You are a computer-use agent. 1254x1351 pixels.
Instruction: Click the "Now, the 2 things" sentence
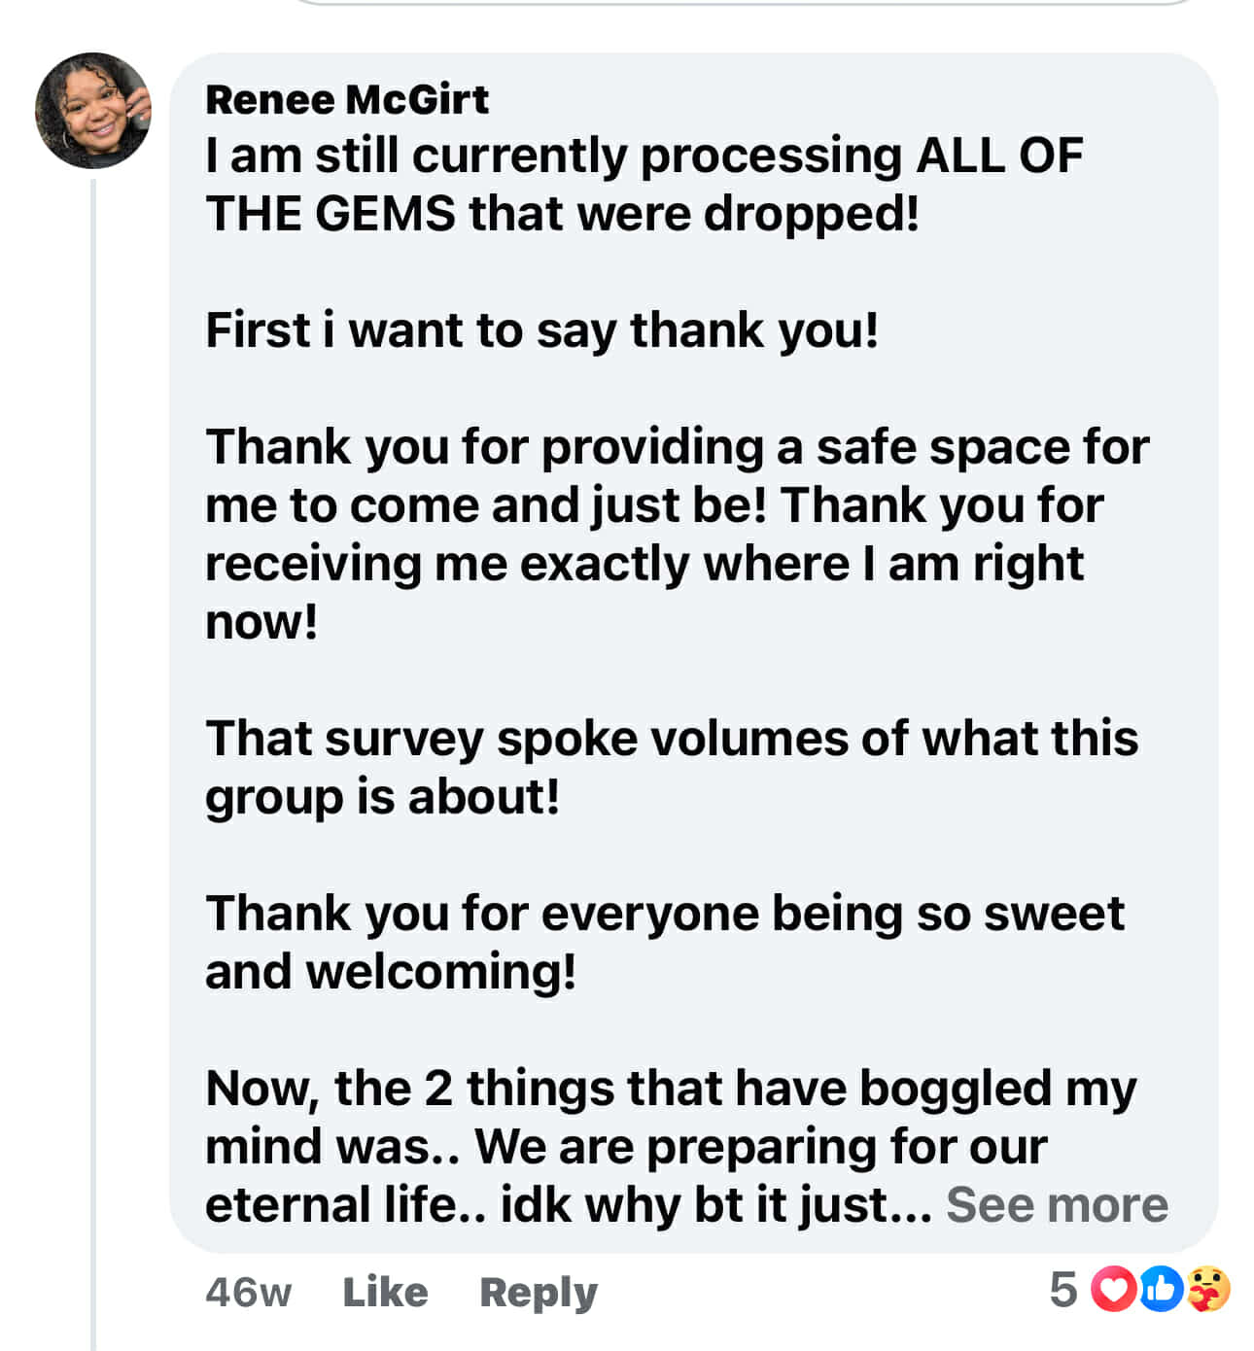click(x=671, y=1089)
